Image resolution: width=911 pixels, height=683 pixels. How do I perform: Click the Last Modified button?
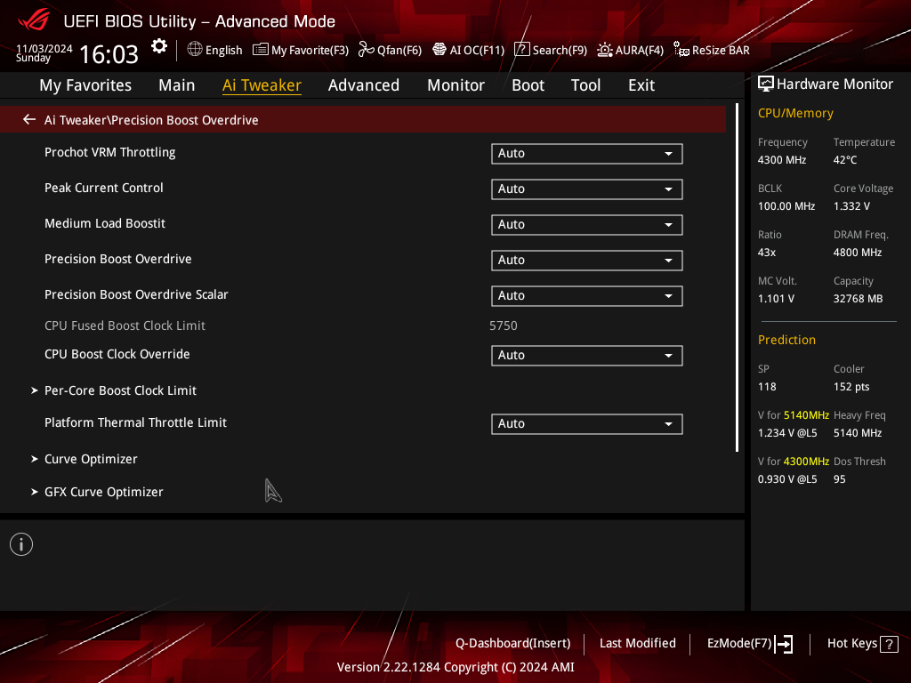[637, 644]
